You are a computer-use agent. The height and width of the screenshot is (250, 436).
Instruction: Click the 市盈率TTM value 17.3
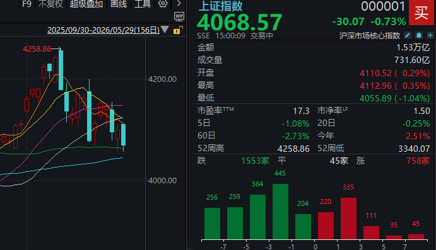click(301, 111)
